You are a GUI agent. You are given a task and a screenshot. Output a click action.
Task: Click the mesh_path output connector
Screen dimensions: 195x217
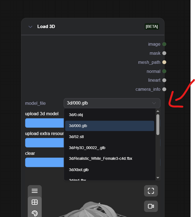[164, 62]
